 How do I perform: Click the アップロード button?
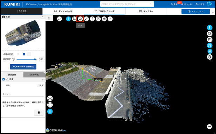196,12
